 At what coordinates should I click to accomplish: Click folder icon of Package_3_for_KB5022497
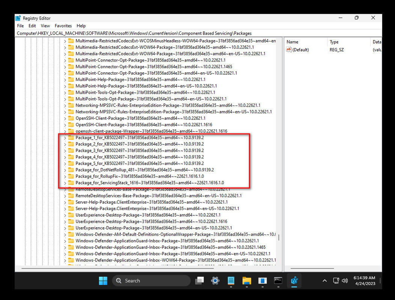(x=71, y=150)
